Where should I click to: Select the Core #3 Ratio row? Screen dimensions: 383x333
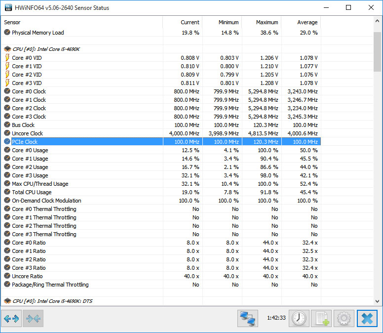point(161,267)
